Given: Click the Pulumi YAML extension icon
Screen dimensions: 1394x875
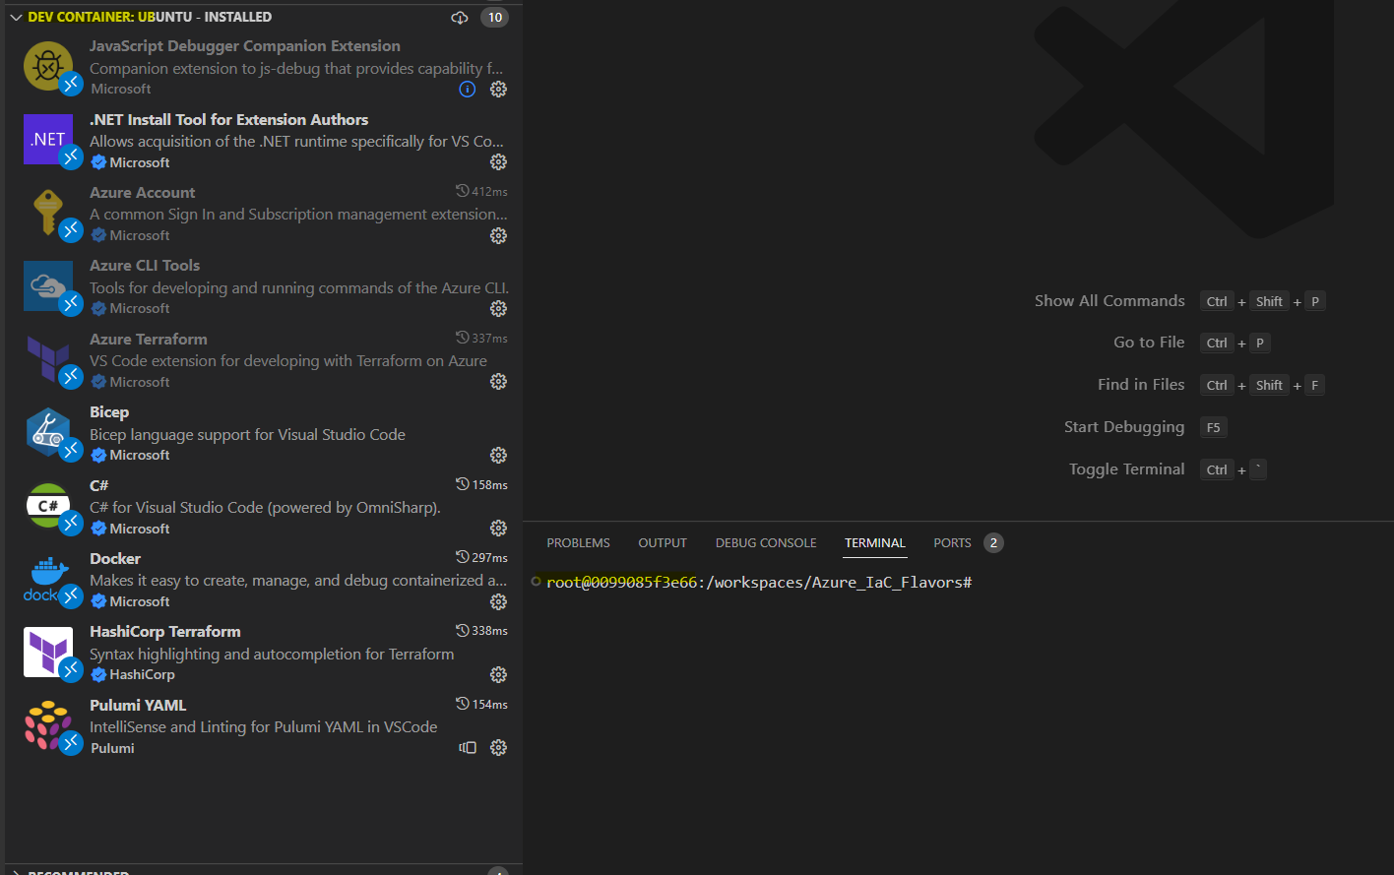Looking at the screenshot, I should [x=47, y=725].
